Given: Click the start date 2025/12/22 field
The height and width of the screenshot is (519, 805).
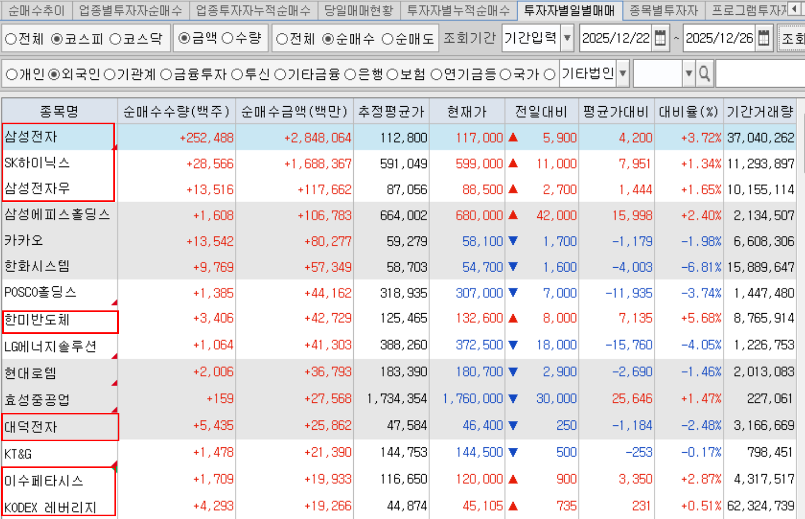Looking at the screenshot, I should point(616,38).
